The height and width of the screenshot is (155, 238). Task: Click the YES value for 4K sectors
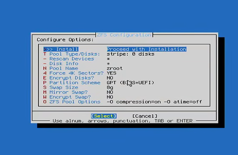point(111,73)
